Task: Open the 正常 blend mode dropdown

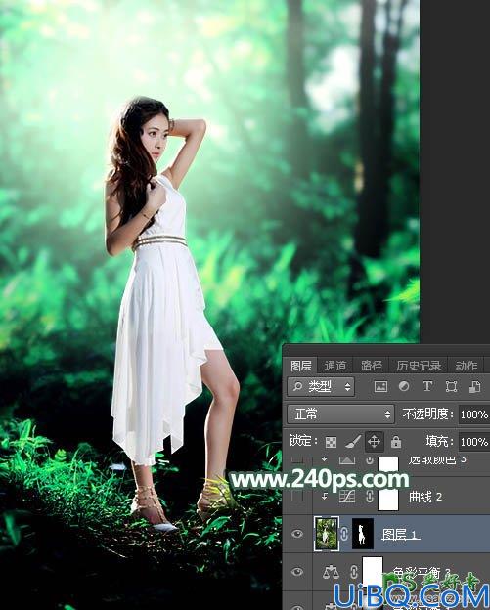Action: tap(341, 414)
